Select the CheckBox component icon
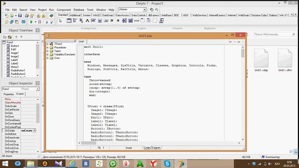 112,21
